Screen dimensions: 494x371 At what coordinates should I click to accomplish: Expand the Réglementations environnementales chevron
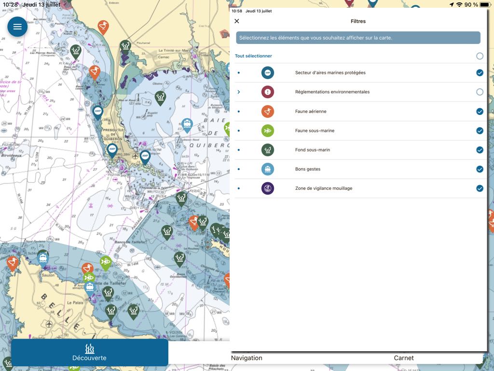click(239, 92)
